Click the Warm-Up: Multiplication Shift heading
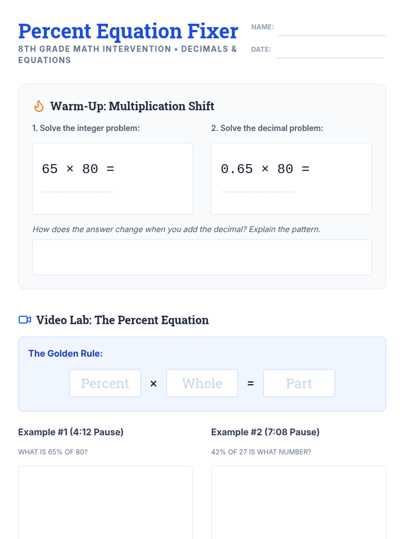This screenshot has width=404, height=539. (132, 106)
